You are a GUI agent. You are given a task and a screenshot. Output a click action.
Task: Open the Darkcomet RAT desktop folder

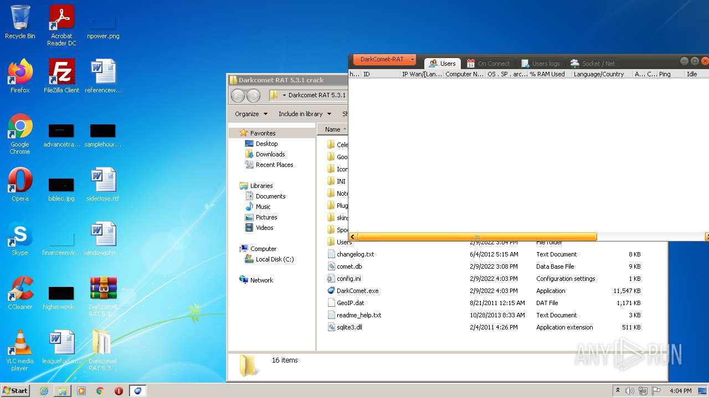coord(103,350)
